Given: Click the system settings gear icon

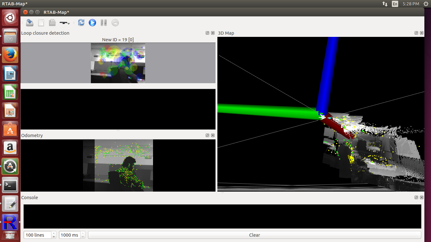Looking at the screenshot, I should (x=425, y=4).
